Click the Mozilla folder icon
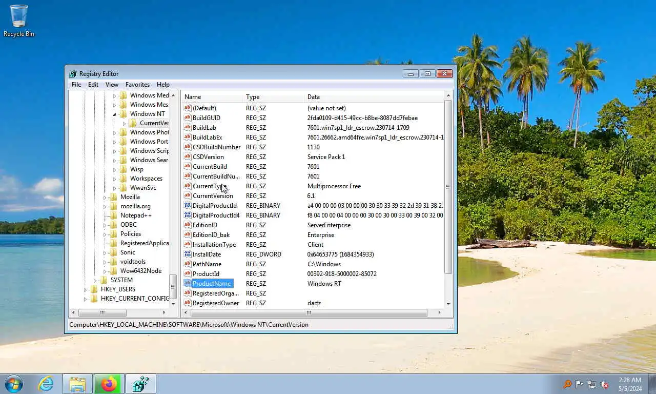 point(113,197)
